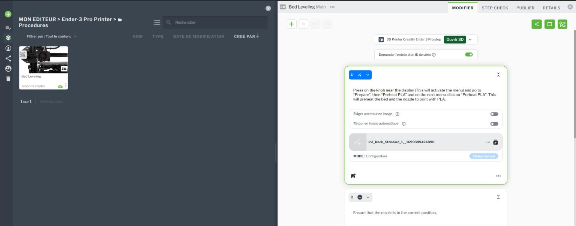Sort by the CREE PAR column header
576x226 pixels.
(x=246, y=36)
